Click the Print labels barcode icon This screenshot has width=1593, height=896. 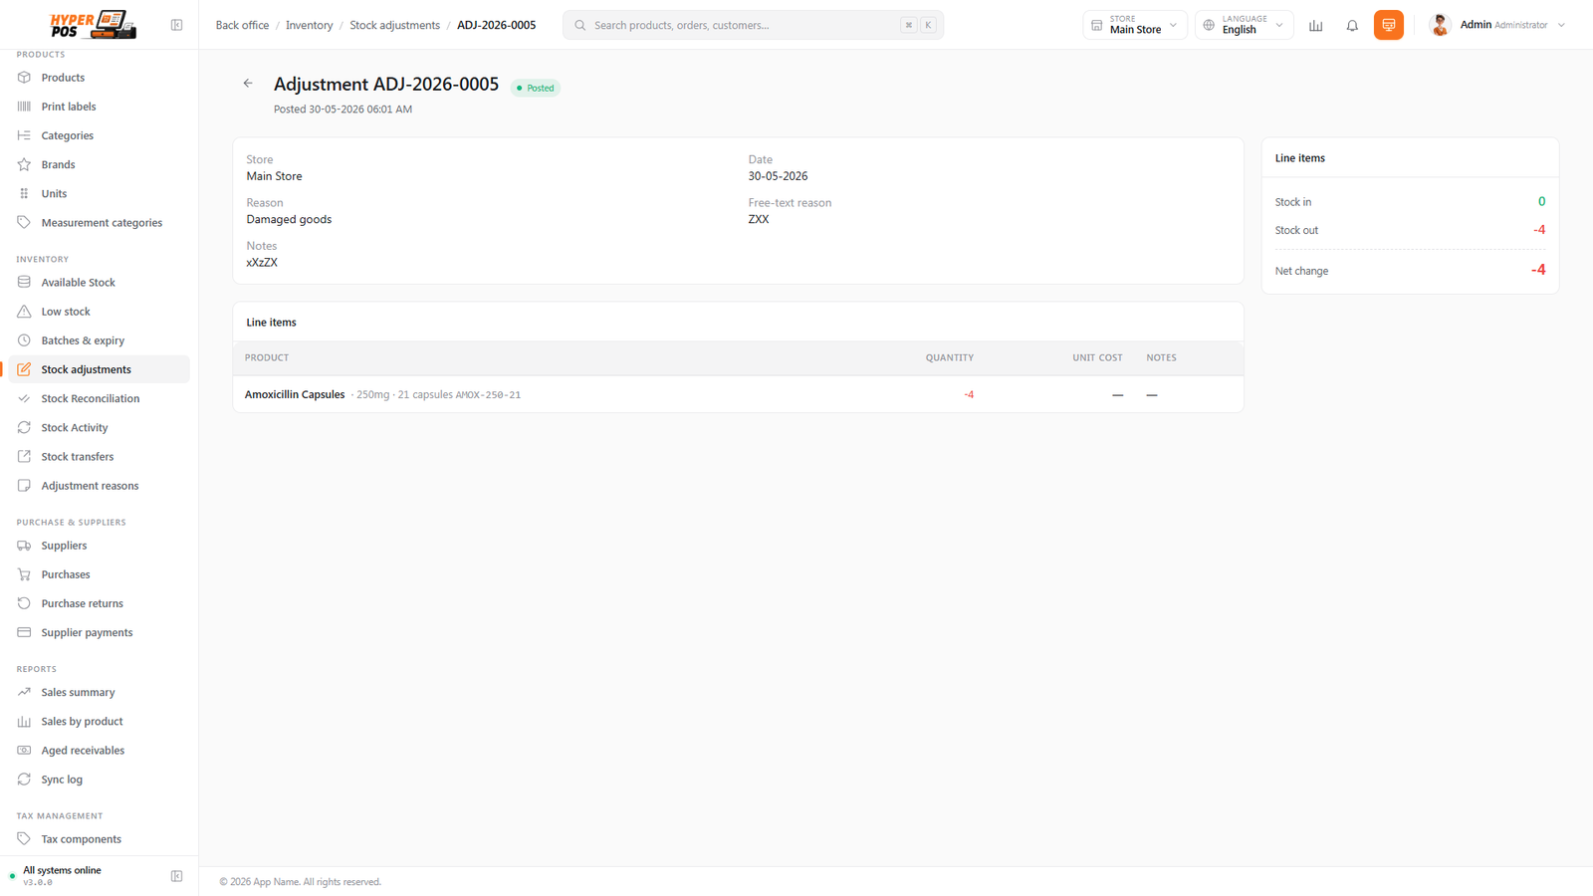click(x=24, y=107)
